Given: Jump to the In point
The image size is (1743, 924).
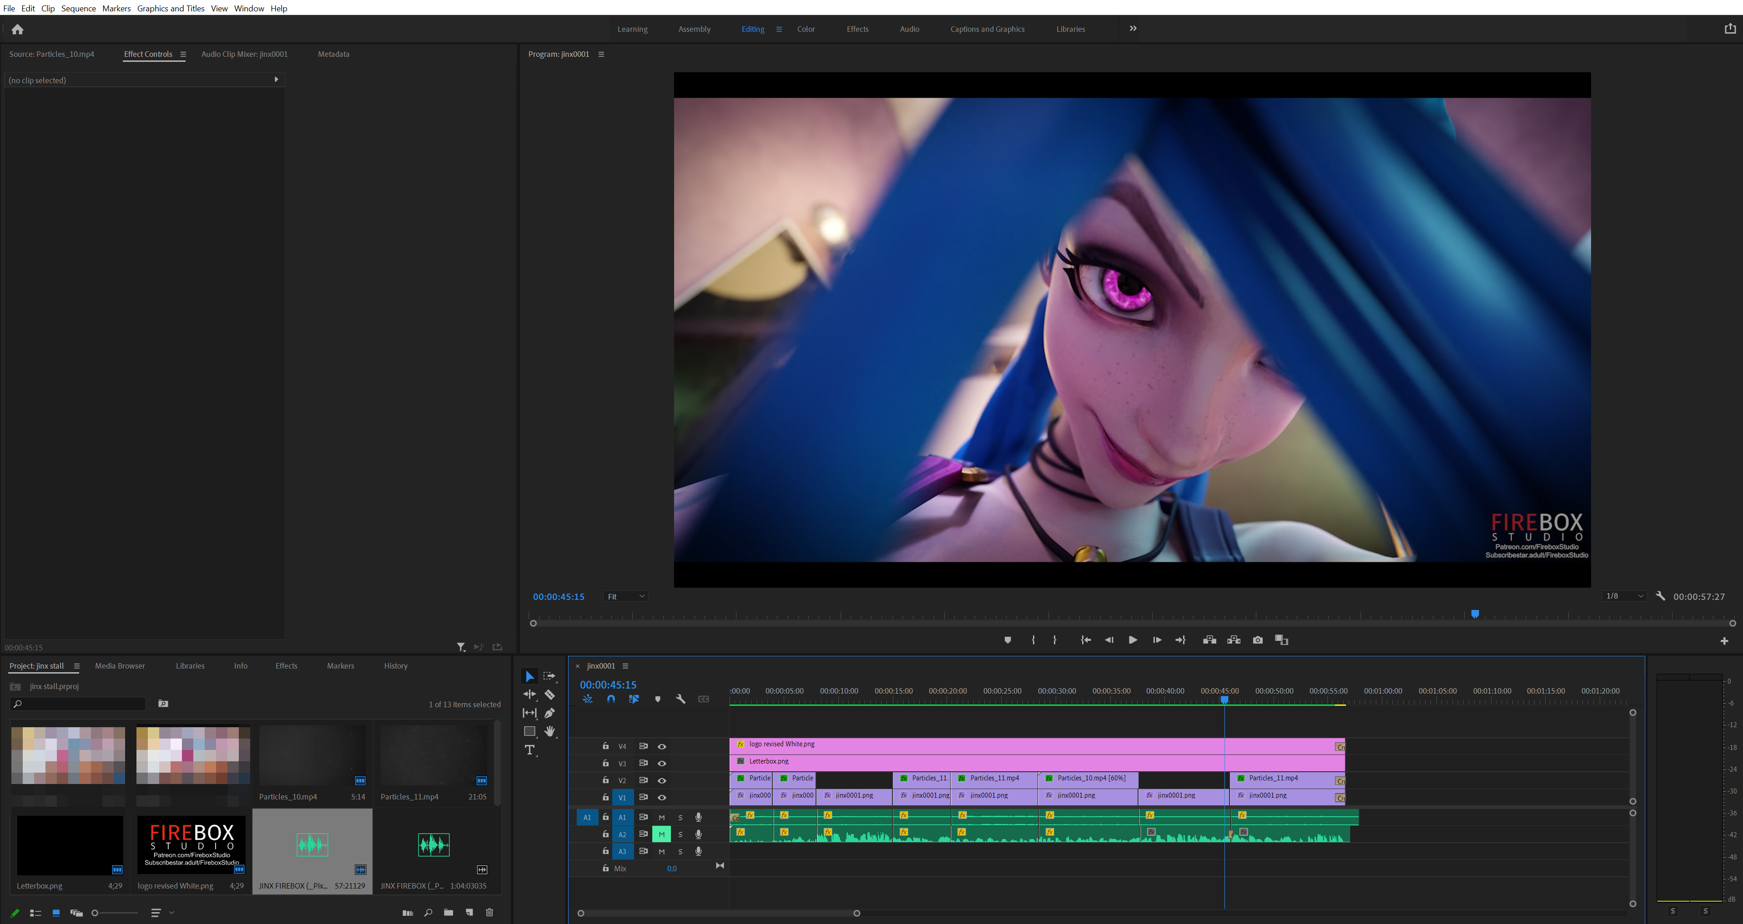Looking at the screenshot, I should [x=1086, y=640].
